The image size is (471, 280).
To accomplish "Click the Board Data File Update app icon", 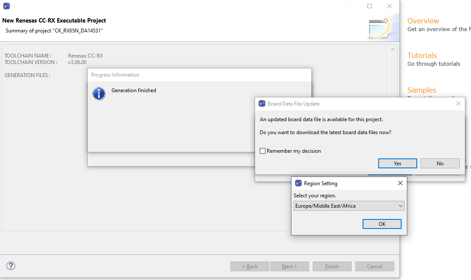I will point(262,104).
